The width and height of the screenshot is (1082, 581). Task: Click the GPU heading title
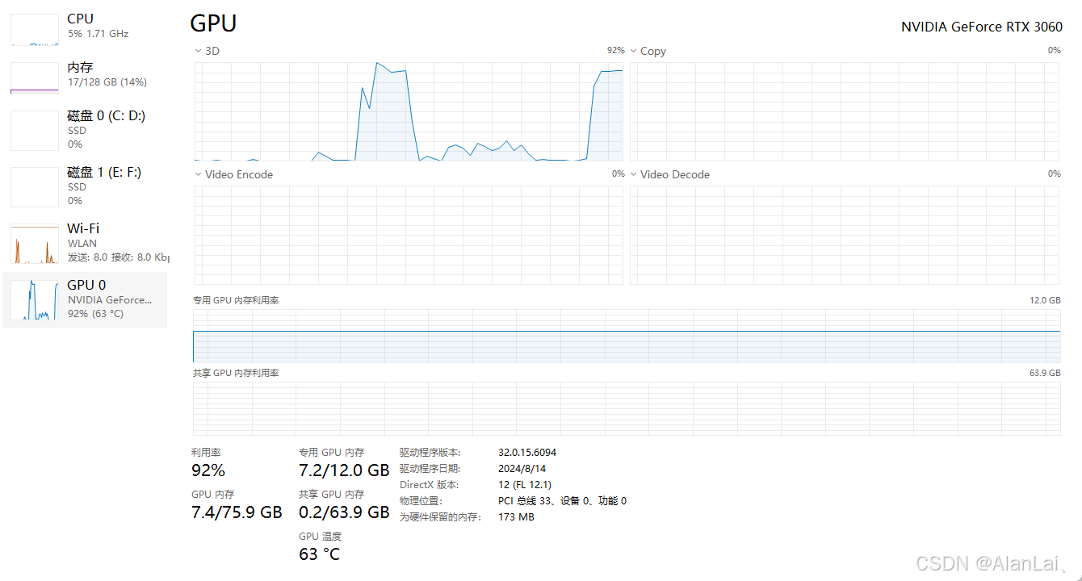(213, 23)
